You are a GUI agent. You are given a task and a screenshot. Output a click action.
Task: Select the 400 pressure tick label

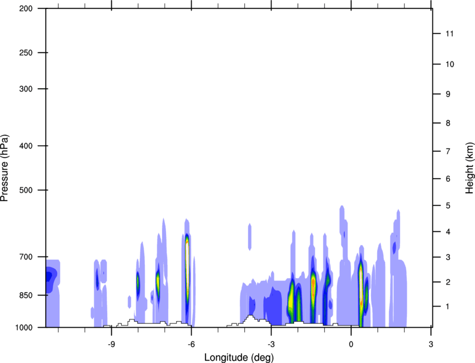pyautogui.click(x=26, y=146)
